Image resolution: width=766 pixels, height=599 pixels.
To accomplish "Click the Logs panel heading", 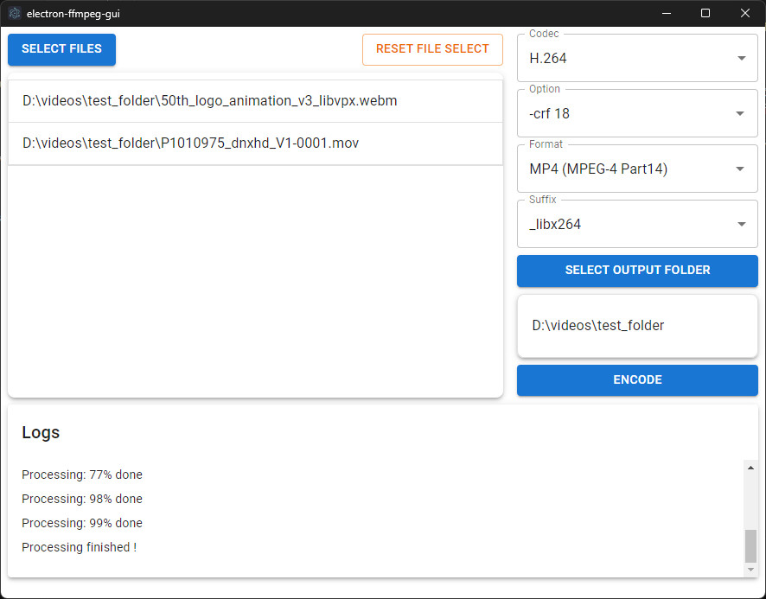I will [x=41, y=433].
